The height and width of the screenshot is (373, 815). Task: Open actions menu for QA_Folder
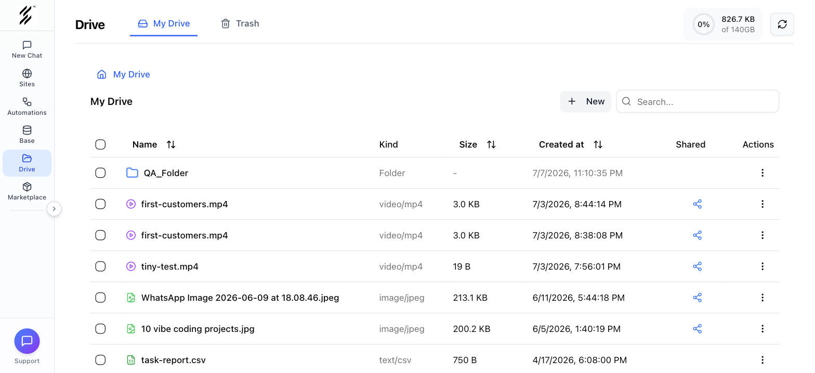(x=763, y=173)
